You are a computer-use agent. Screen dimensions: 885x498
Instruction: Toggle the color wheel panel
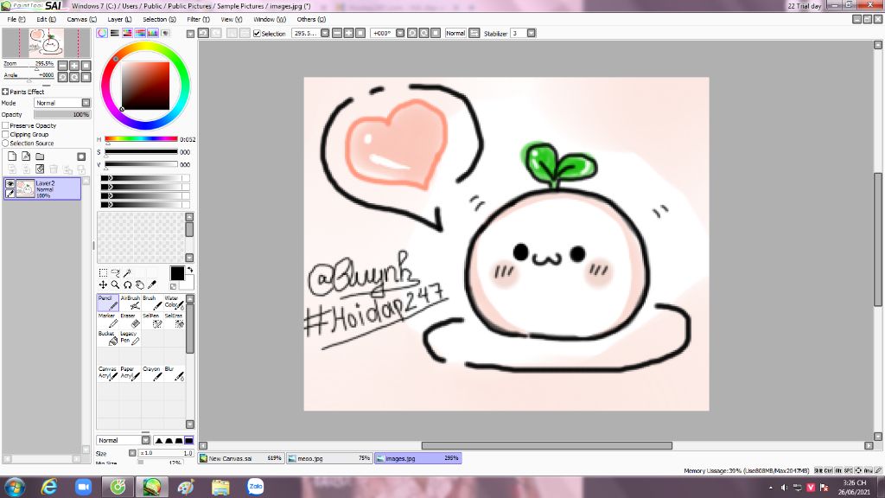[x=102, y=34]
